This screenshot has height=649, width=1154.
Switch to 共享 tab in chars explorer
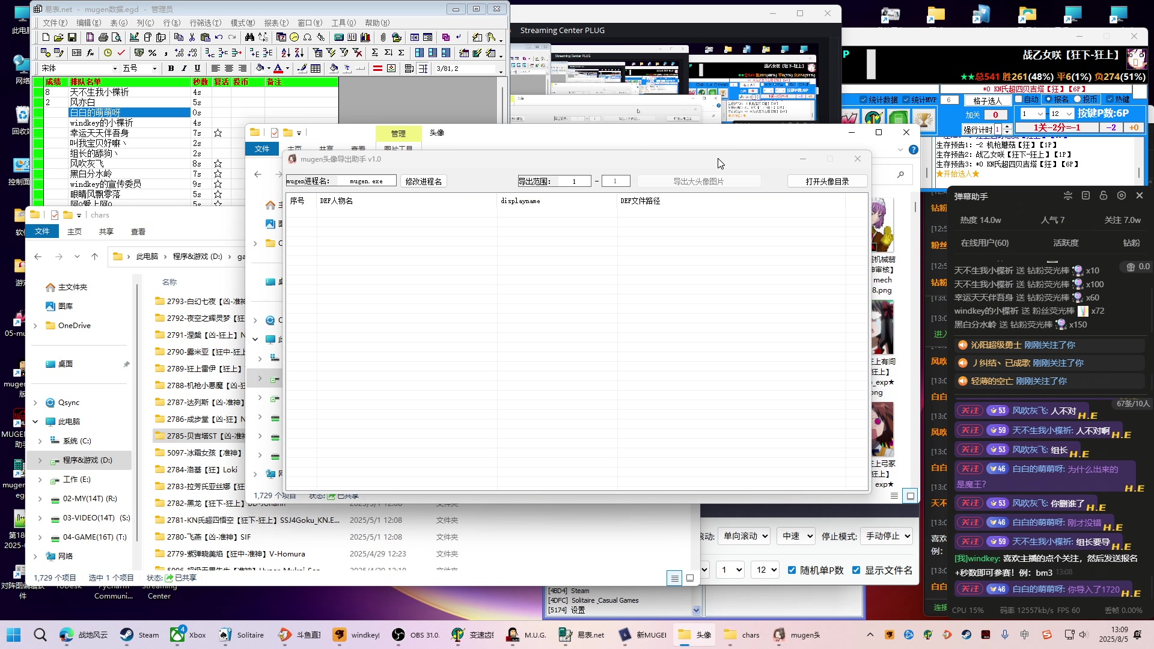tap(106, 232)
